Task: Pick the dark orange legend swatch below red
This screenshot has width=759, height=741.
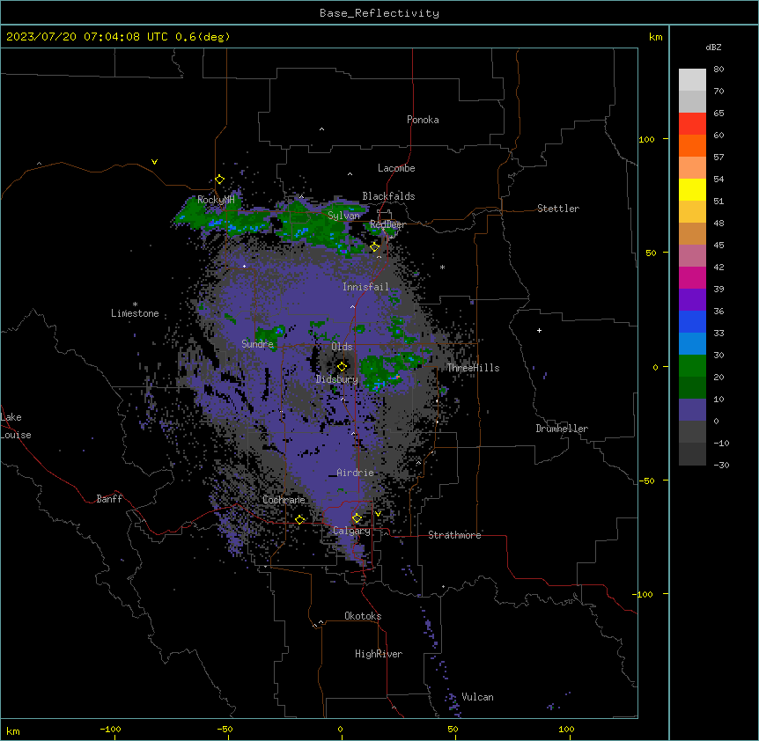Action: tap(692, 145)
